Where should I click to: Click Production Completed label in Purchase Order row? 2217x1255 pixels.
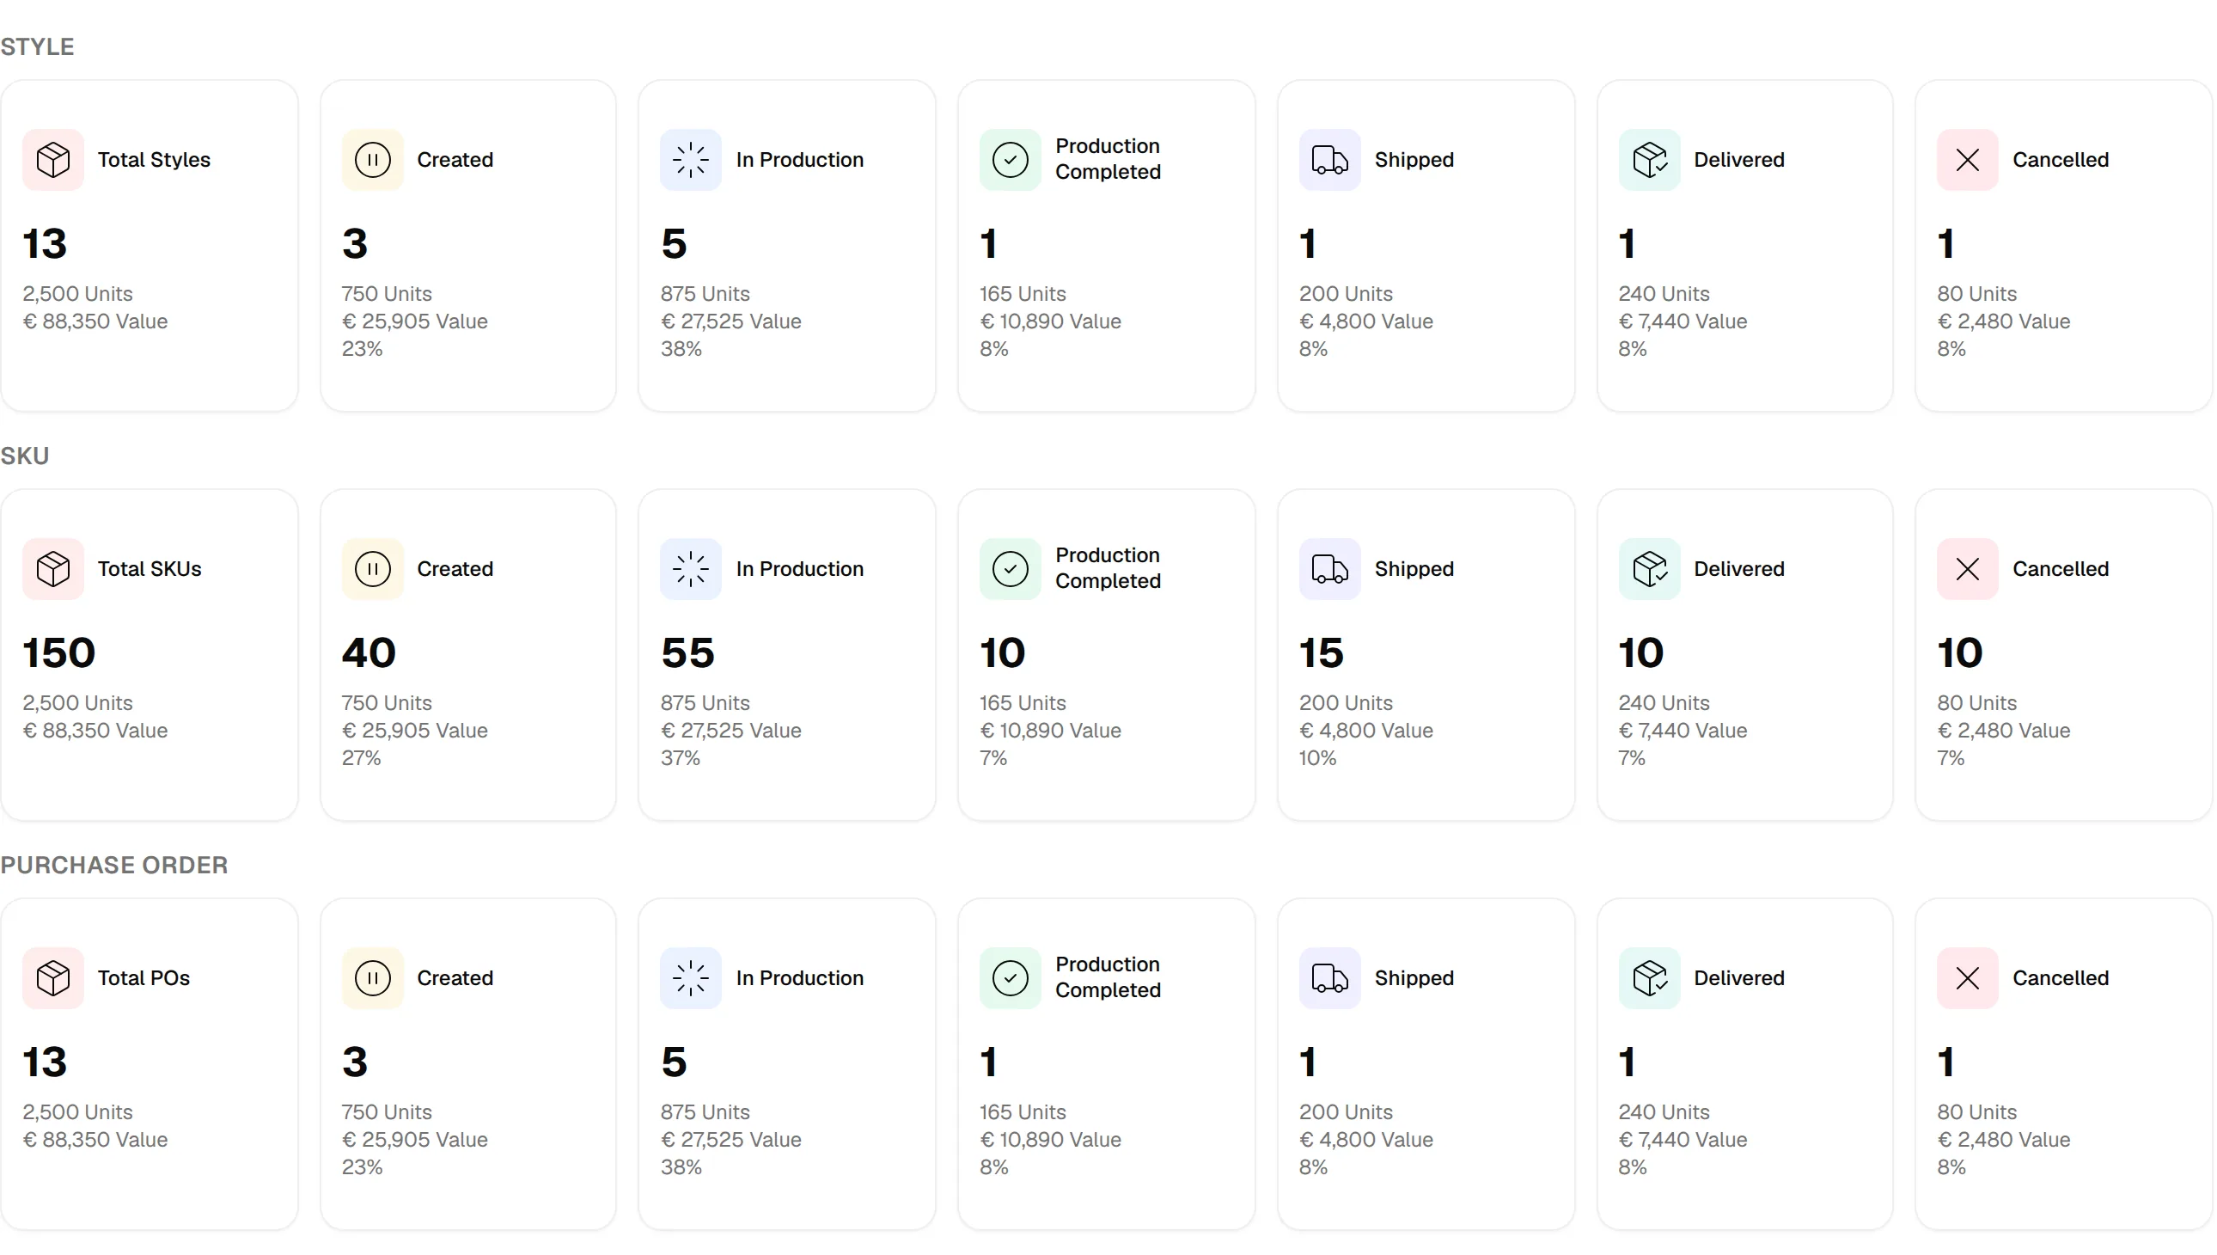click(x=1108, y=977)
